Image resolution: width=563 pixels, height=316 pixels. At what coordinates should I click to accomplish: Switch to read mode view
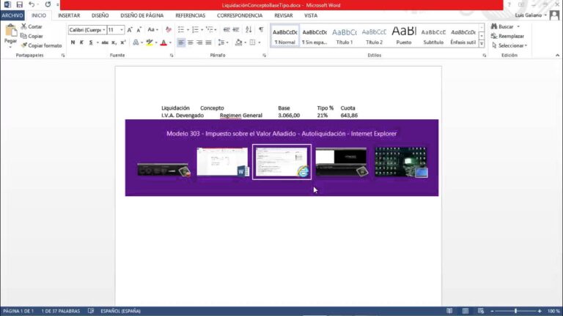click(x=449, y=311)
